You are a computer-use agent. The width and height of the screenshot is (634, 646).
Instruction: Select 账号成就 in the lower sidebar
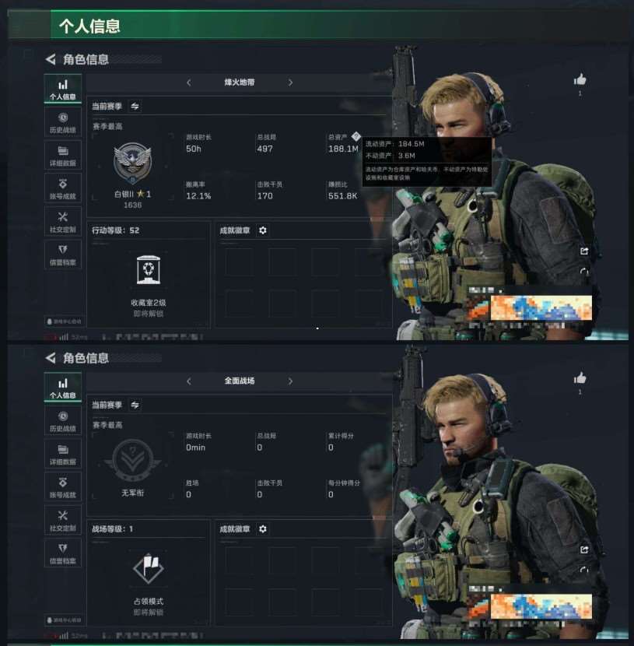pos(62,487)
